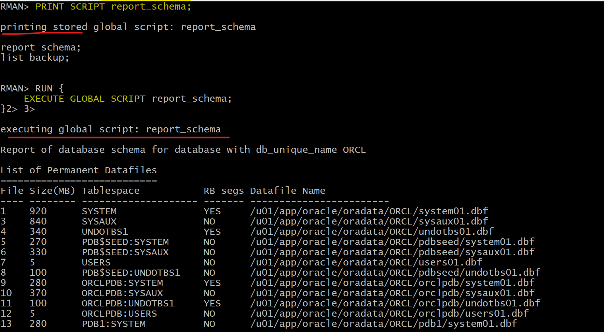Click the ORCLPDB:SYSAUX tablespace entry

pos(122,293)
